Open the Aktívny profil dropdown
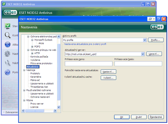 point(144,40)
